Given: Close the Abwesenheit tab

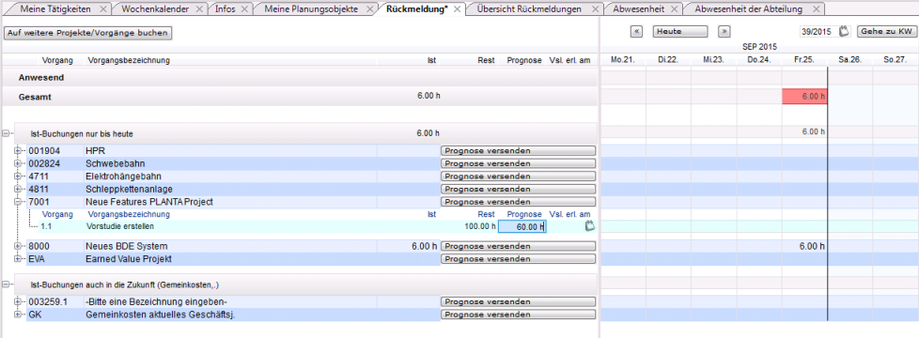Looking at the screenshot, I should 675,9.
